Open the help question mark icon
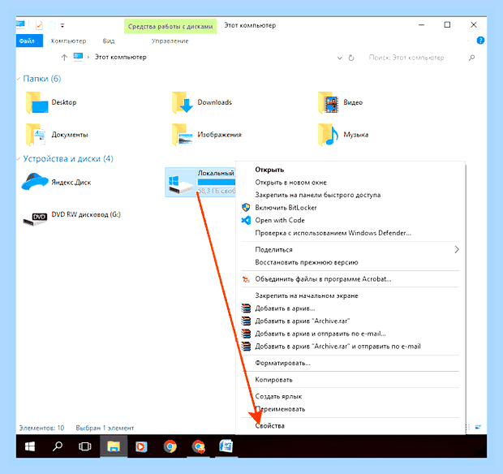This screenshot has width=503, height=474. point(480,41)
